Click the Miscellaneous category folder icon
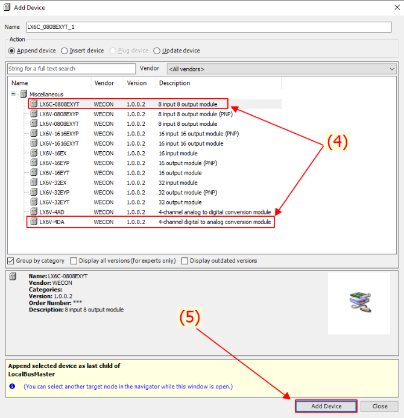 coord(24,95)
